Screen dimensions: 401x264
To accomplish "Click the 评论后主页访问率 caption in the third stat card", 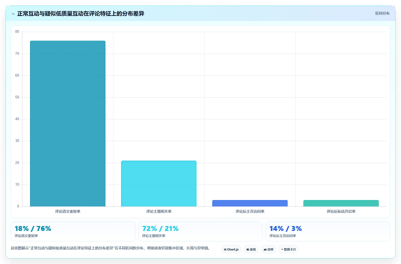I will [283, 236].
